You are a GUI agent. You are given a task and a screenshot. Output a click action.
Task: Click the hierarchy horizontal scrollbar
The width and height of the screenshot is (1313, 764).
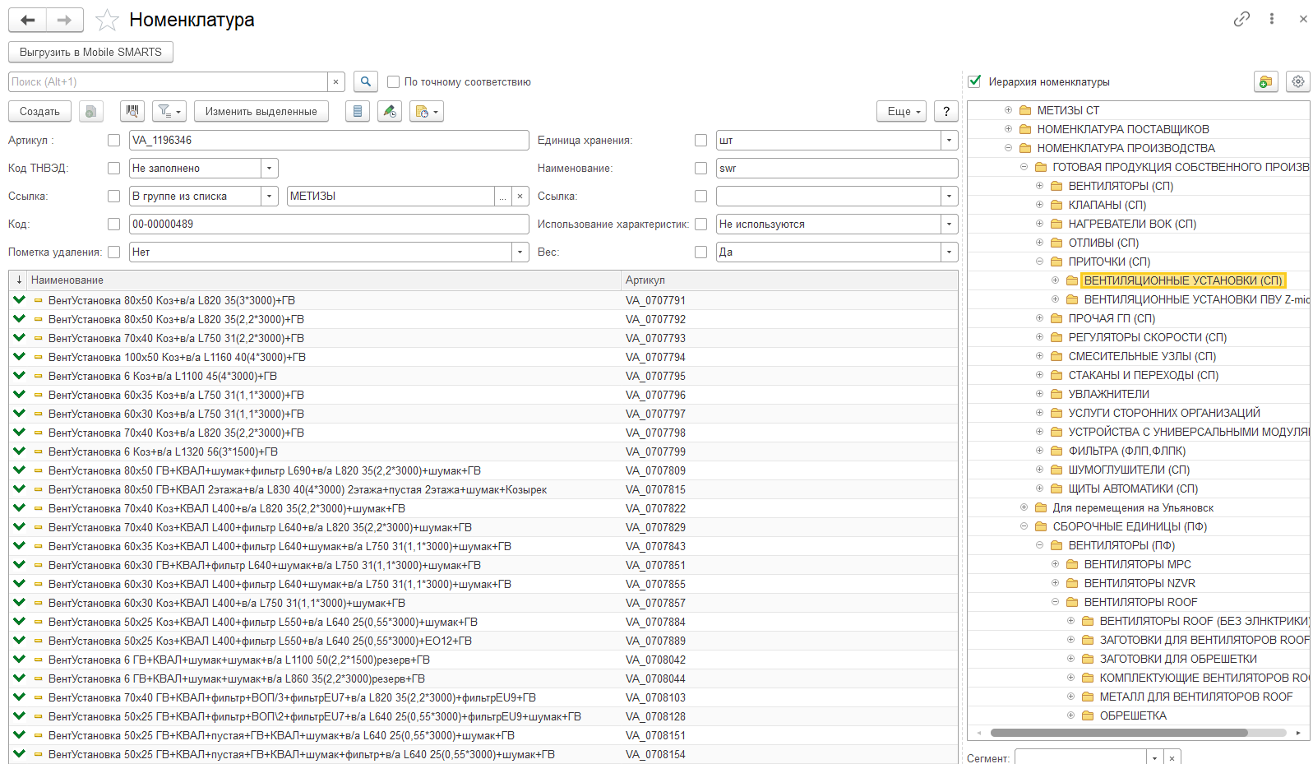click(1118, 732)
